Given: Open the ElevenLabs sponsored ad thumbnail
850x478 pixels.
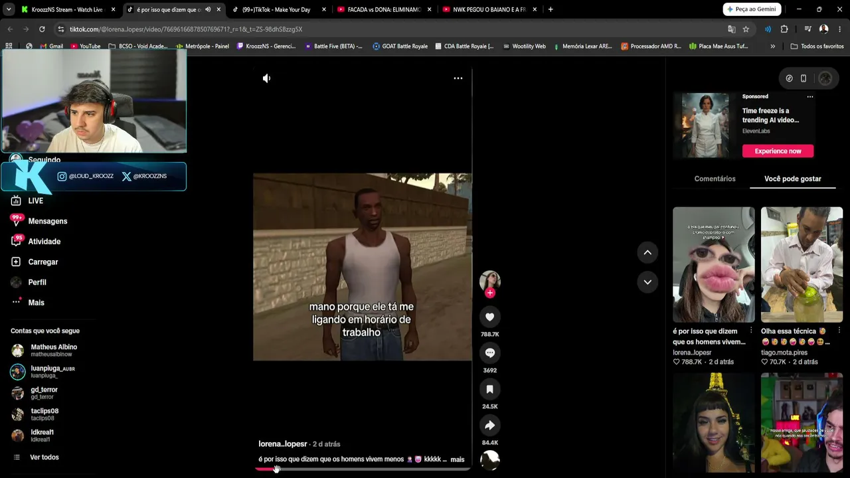Looking at the screenshot, I should (x=705, y=125).
